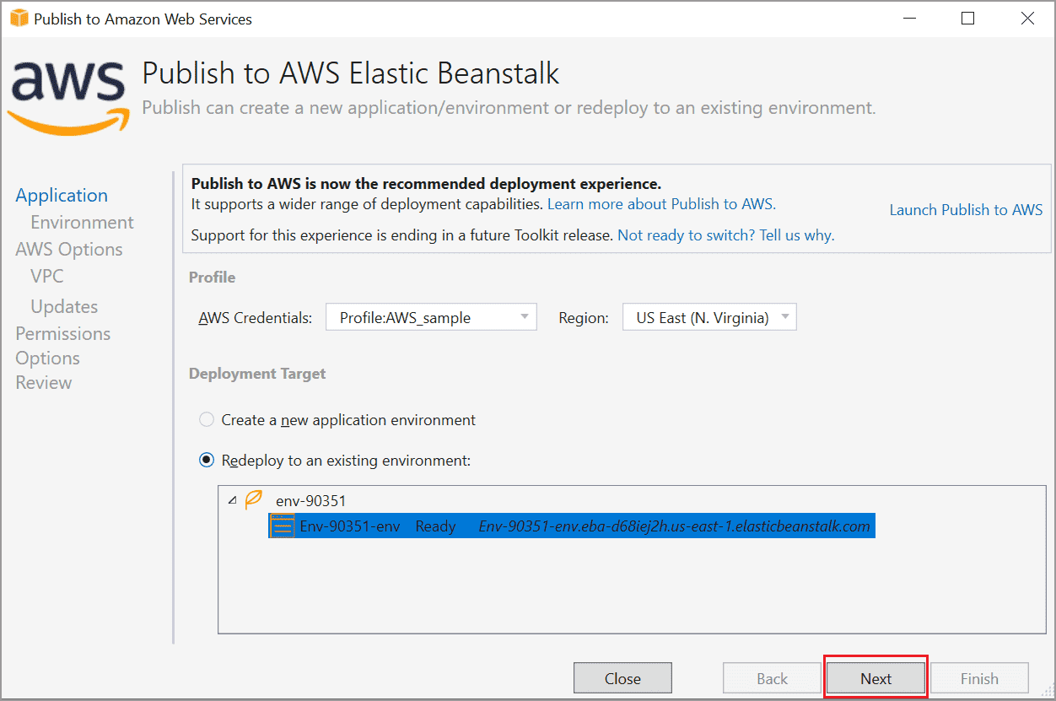The width and height of the screenshot is (1056, 701).
Task: Open the AWS Credentials profile dropdown
Action: [431, 316]
